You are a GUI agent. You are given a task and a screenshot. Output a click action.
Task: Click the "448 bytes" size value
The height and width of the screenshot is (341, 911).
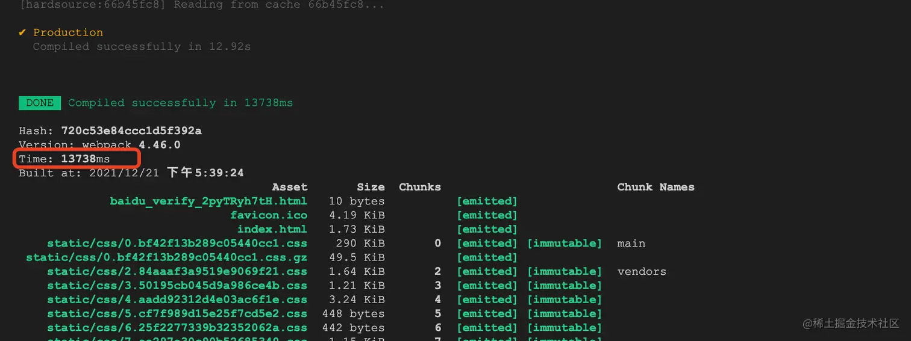click(353, 314)
